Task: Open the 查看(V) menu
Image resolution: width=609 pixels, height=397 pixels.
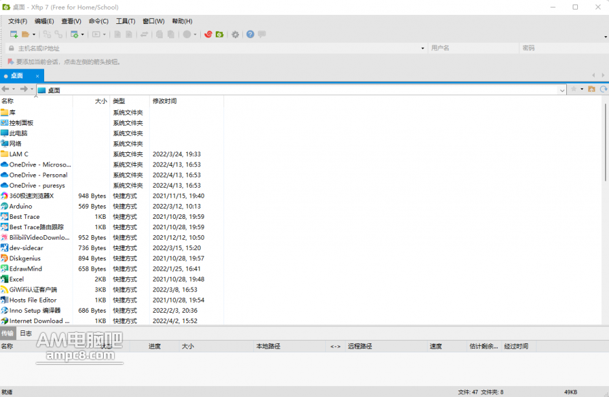Action: click(x=71, y=21)
